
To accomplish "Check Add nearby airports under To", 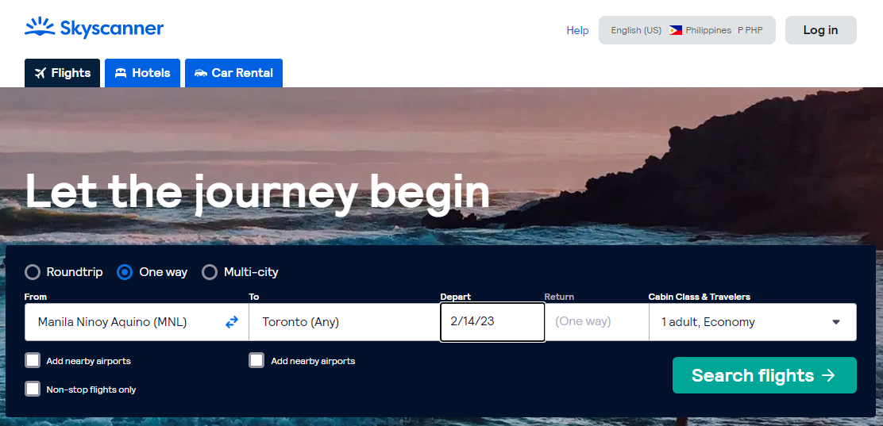I will click(256, 361).
